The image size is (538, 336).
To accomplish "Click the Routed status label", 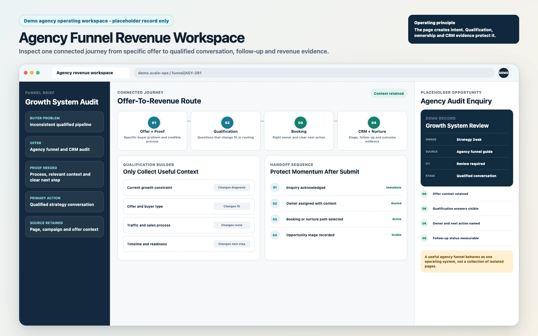I will click(396, 203).
